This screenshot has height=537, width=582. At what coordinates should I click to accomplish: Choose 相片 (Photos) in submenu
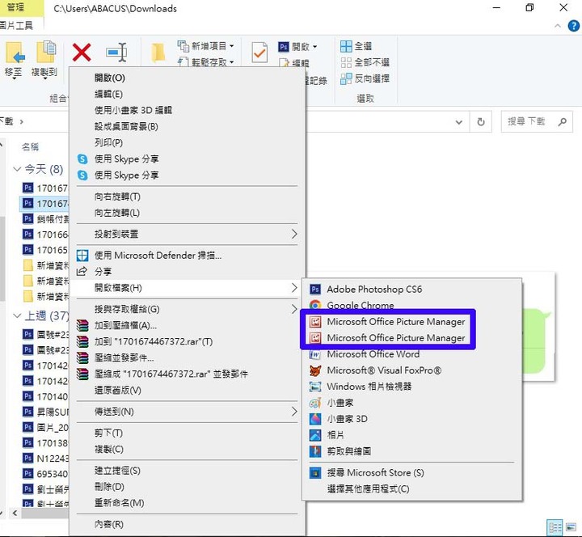(x=412, y=435)
